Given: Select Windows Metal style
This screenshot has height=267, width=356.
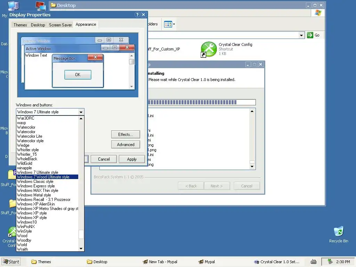Looking at the screenshot, I should point(47,195).
